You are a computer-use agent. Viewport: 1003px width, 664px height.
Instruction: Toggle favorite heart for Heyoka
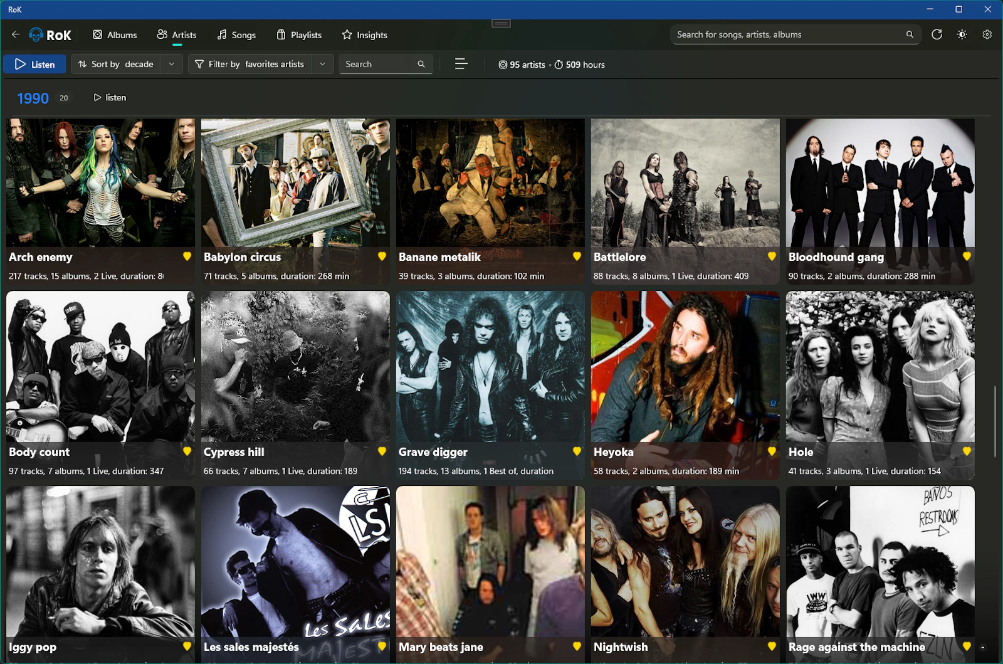pyautogui.click(x=772, y=451)
